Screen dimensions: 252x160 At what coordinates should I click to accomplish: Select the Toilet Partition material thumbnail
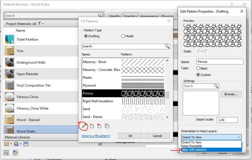pos(9,39)
